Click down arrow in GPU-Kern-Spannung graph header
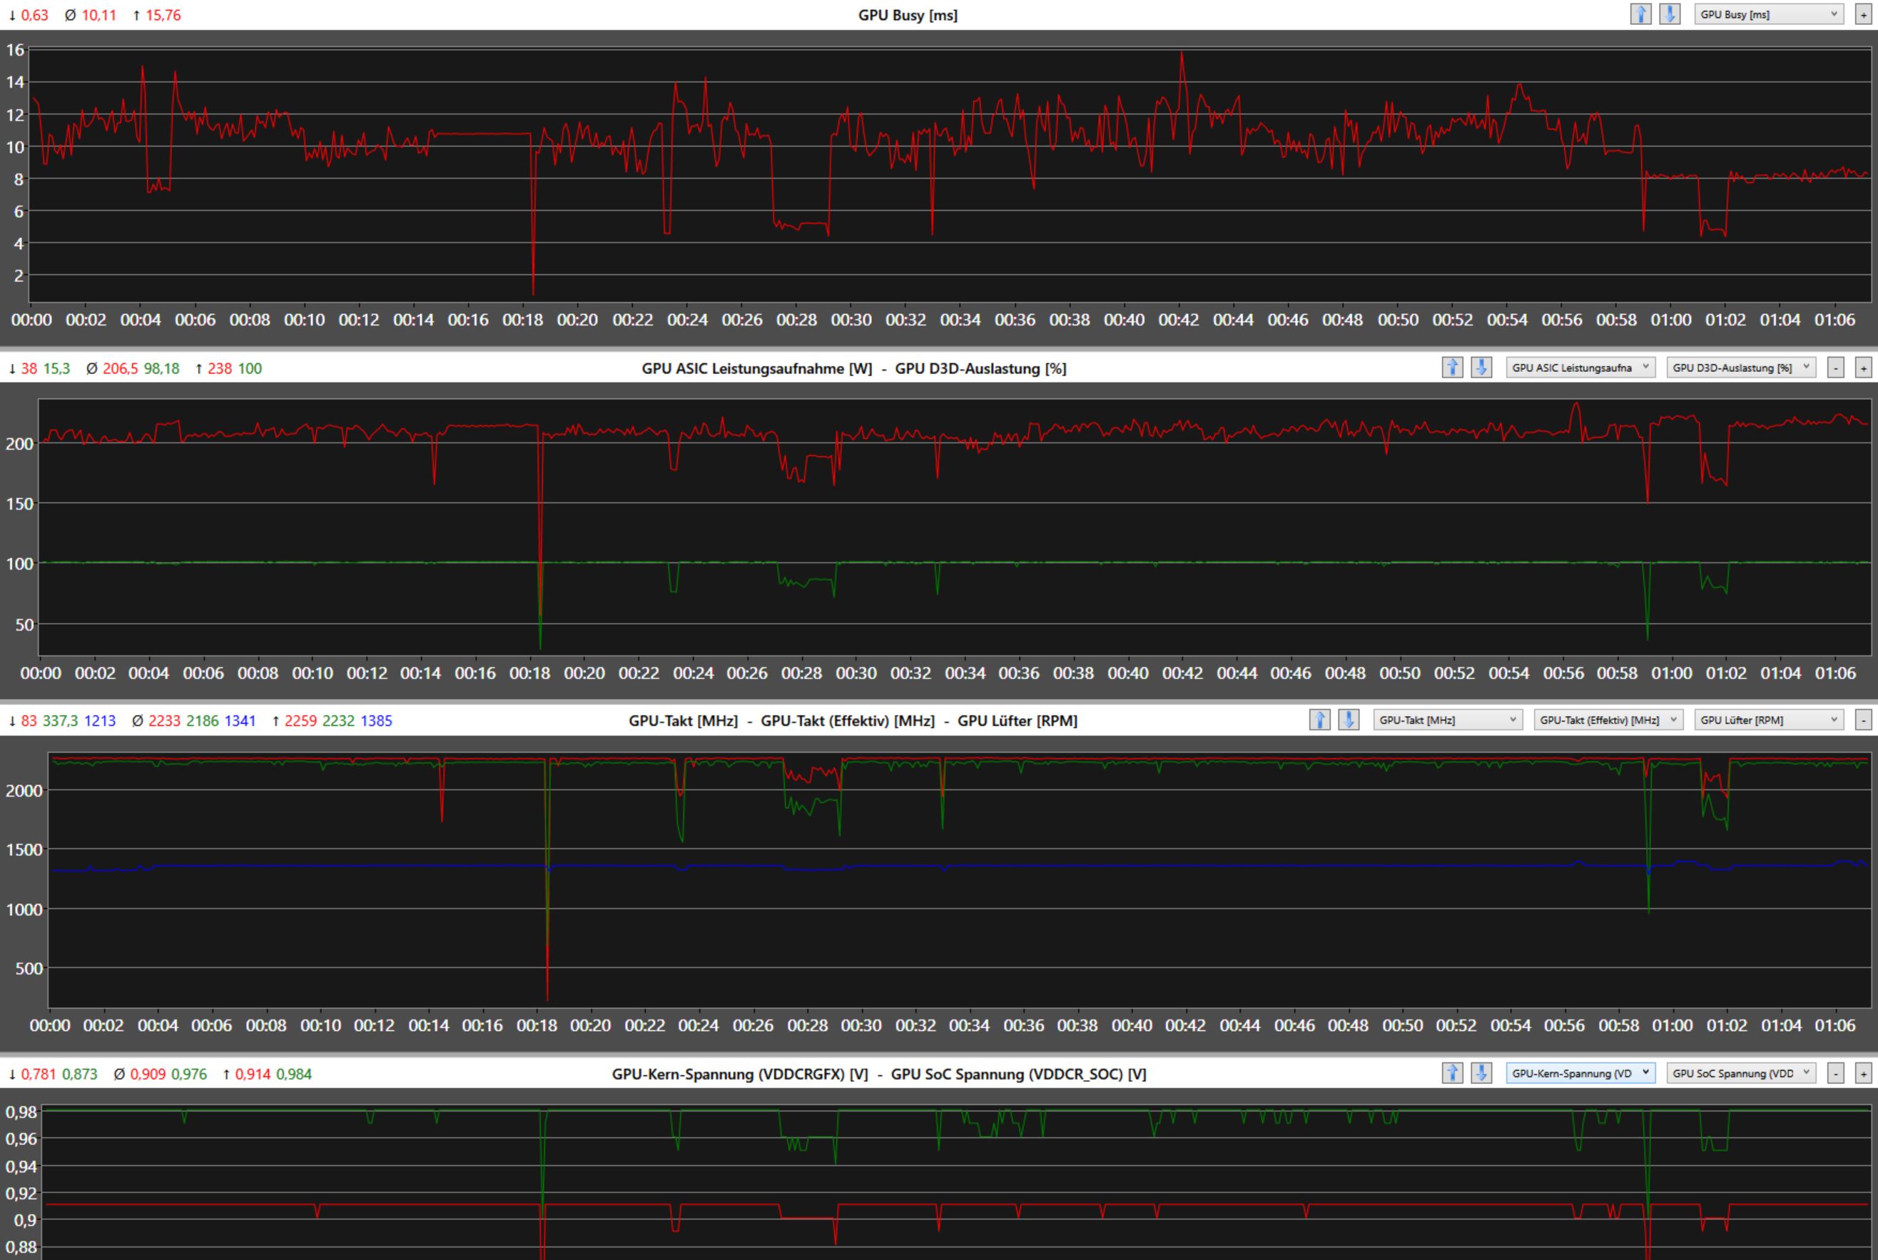This screenshot has height=1260, width=1878. tap(1481, 1074)
